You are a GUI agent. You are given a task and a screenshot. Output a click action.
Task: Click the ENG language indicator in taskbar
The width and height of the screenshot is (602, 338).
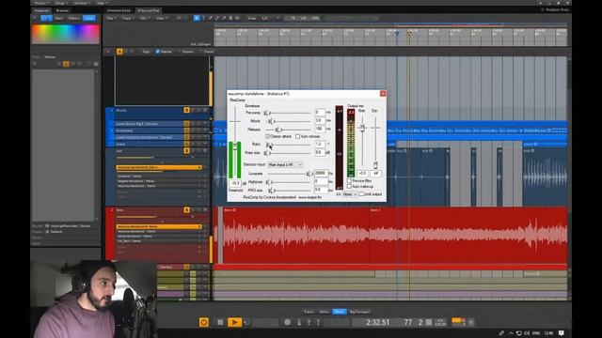click(x=536, y=333)
